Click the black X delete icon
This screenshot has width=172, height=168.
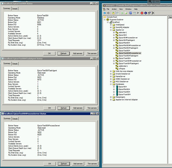point(153,13)
